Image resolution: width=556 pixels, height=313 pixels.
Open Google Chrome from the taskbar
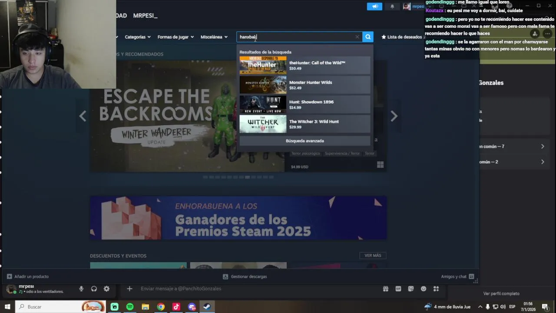tap(161, 307)
